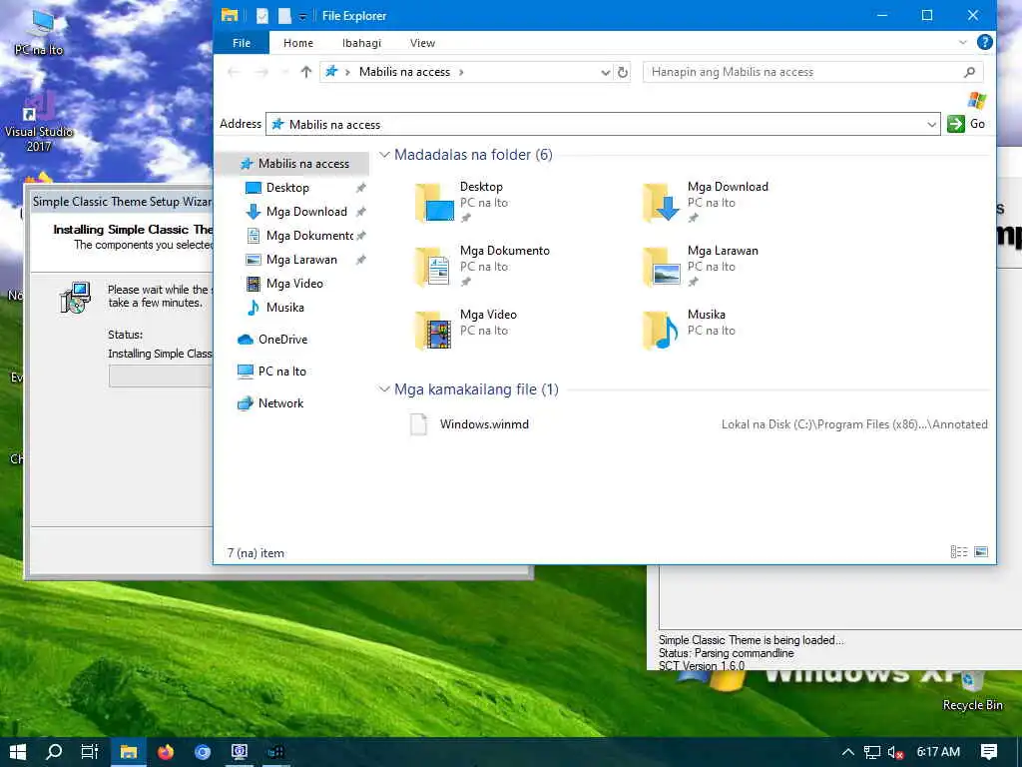The height and width of the screenshot is (767, 1022).
Task: Click the Simple Classic Theme Setup Wizard title bar
Action: 121,202
